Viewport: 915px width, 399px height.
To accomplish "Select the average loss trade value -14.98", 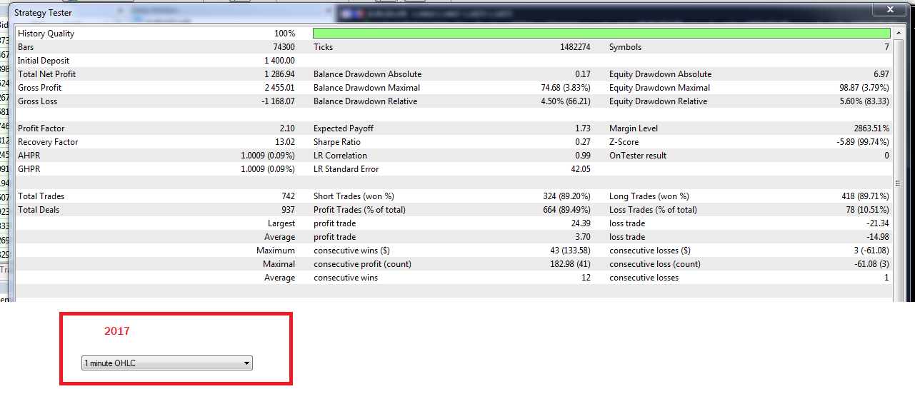I will click(877, 237).
